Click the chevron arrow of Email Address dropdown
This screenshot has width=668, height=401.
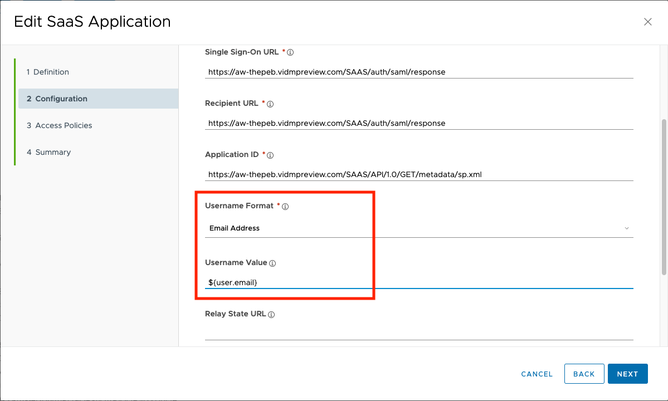click(627, 228)
